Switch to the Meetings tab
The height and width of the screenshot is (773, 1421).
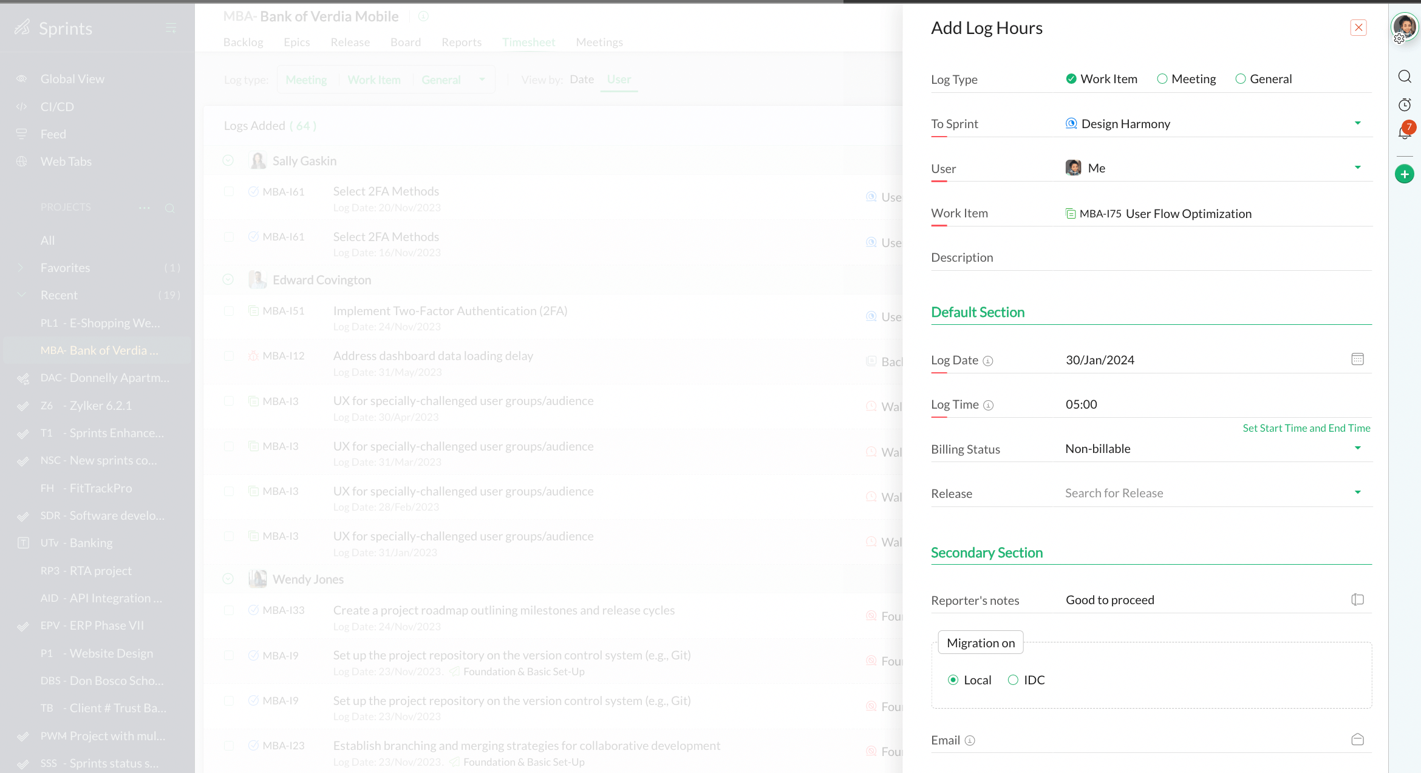[599, 43]
